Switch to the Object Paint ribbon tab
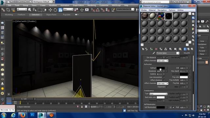Viewport: 210px width, 118px height. click(51, 14)
